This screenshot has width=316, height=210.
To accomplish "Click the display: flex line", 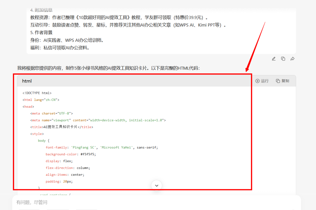I will (x=59, y=161).
